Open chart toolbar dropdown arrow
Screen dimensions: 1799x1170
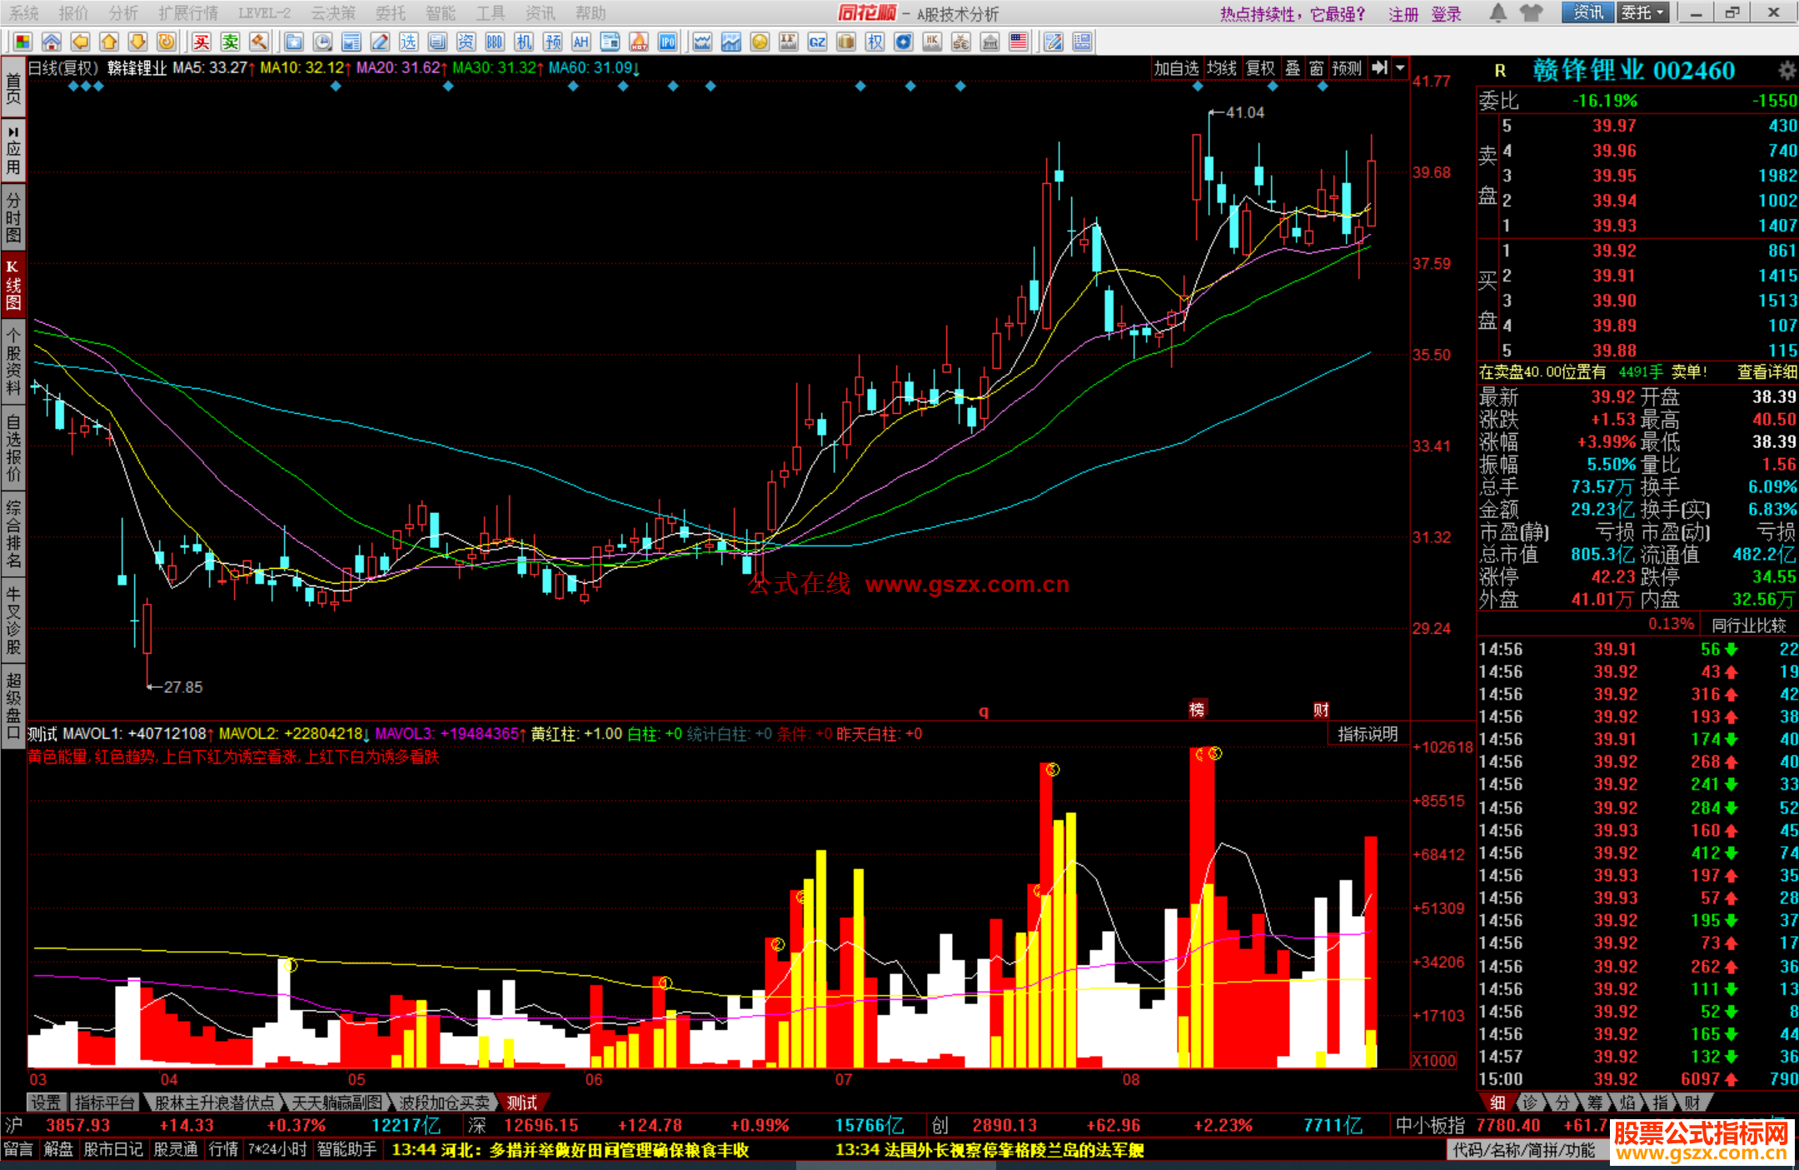[1400, 68]
